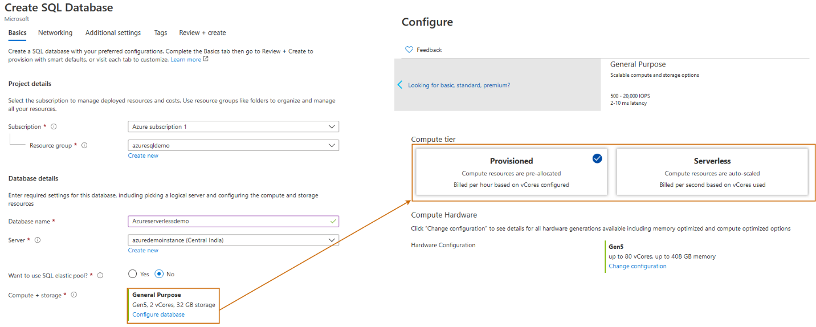Go to the Review + create tab
The width and height of the screenshot is (816, 327).
click(202, 32)
